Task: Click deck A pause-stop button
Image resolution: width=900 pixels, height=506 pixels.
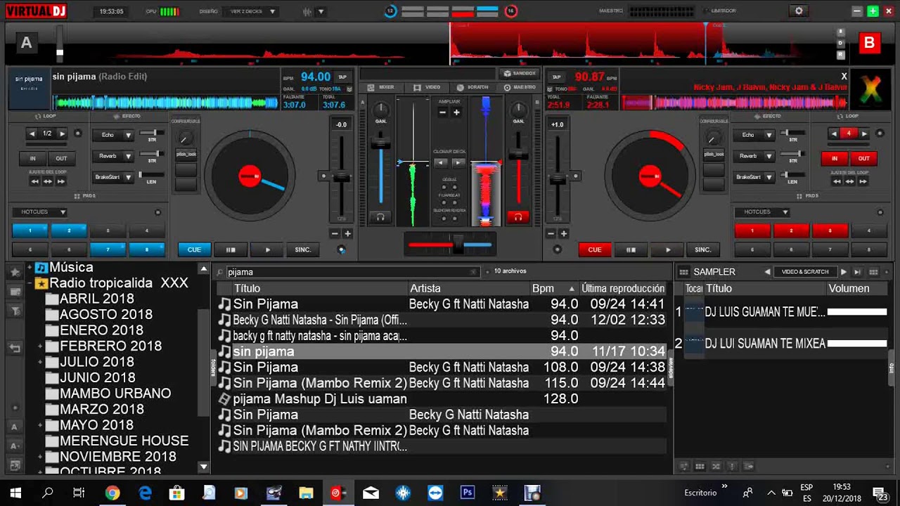Action: [231, 249]
